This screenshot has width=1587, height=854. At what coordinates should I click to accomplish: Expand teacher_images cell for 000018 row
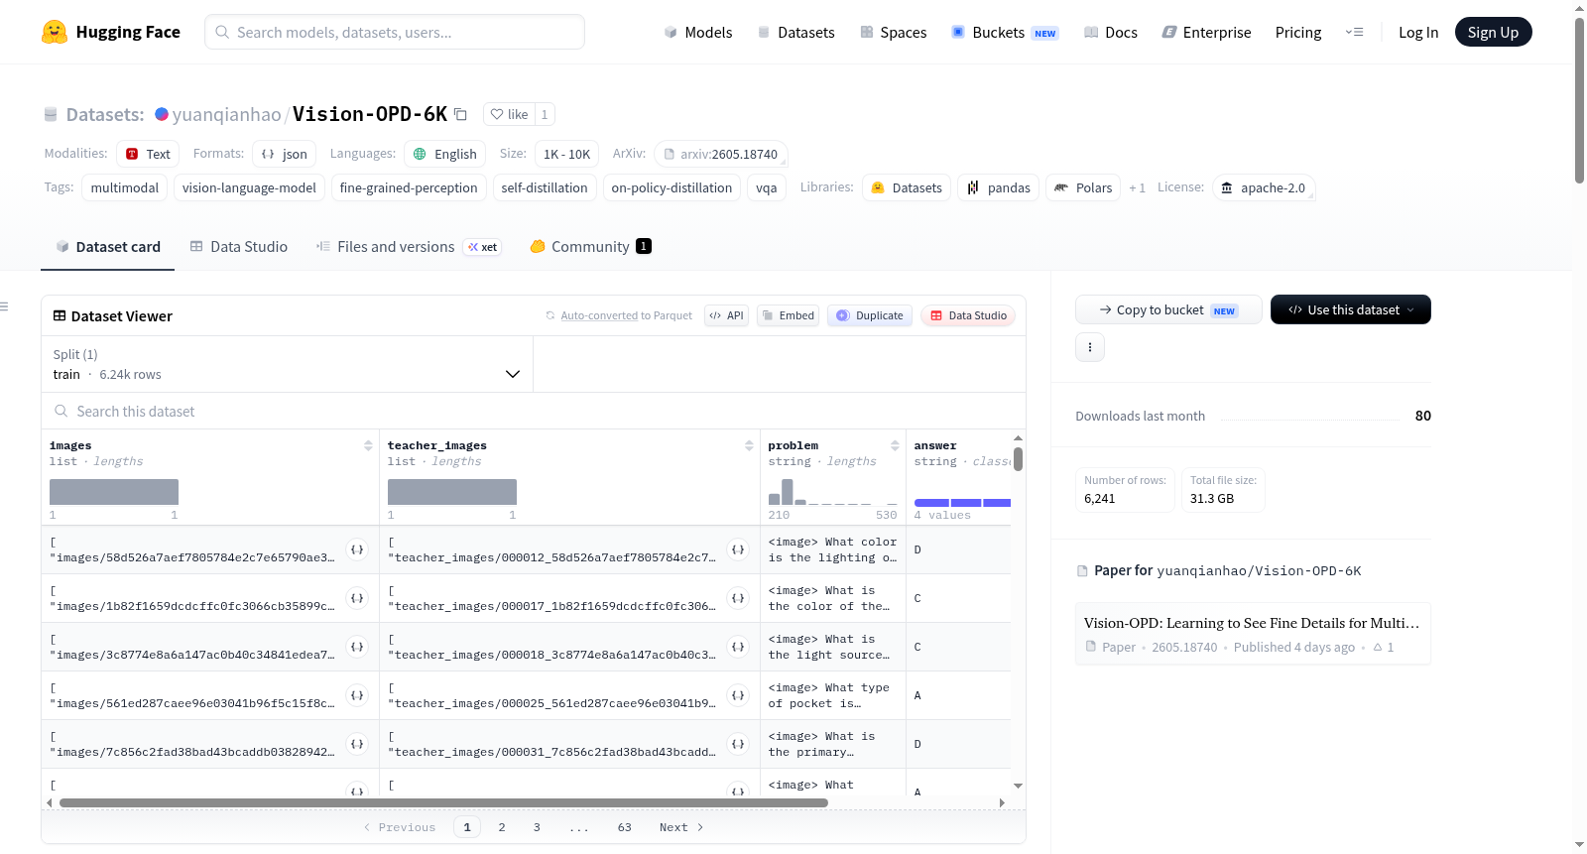point(738,647)
